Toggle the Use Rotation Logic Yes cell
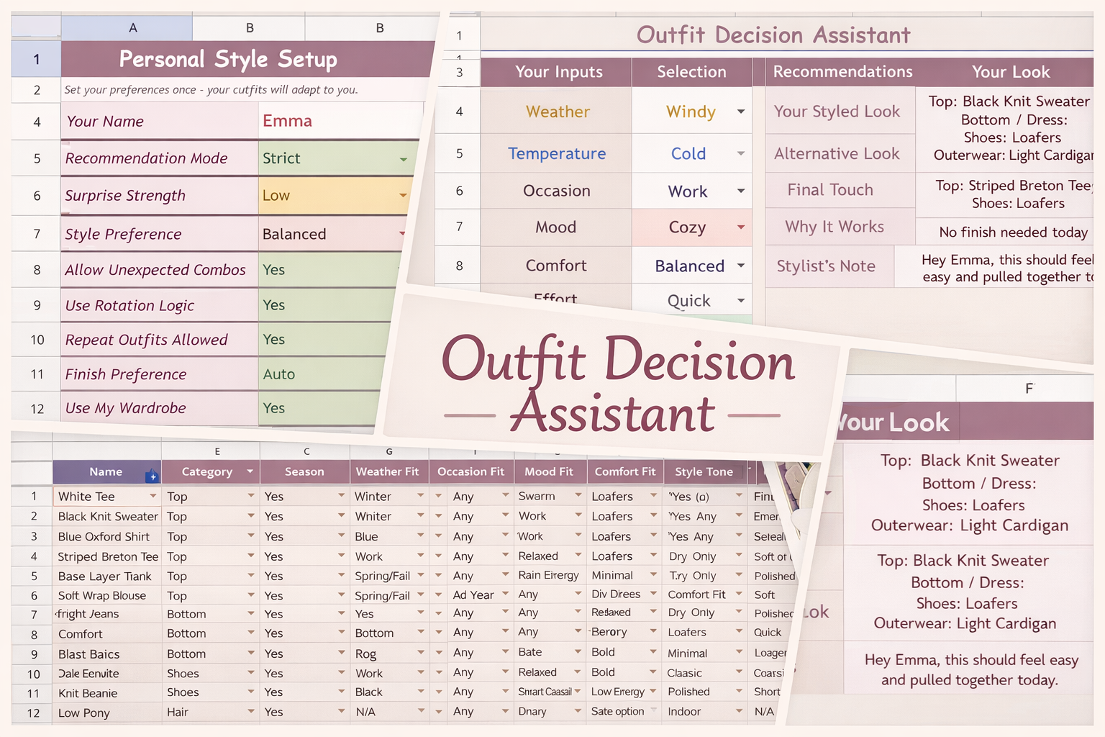This screenshot has width=1105, height=737. point(325,305)
